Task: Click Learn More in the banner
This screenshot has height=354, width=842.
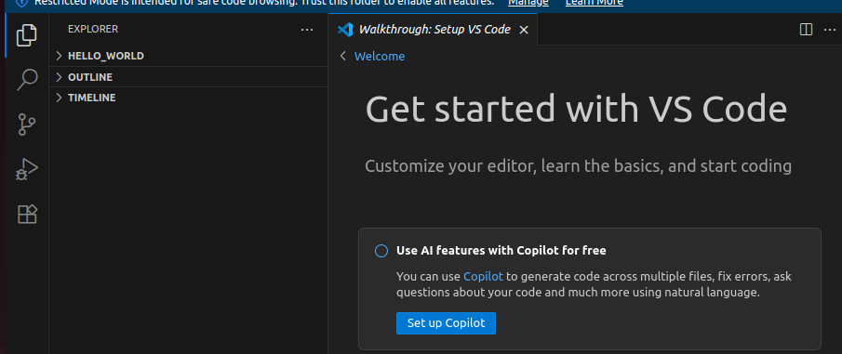Action: click(594, 3)
